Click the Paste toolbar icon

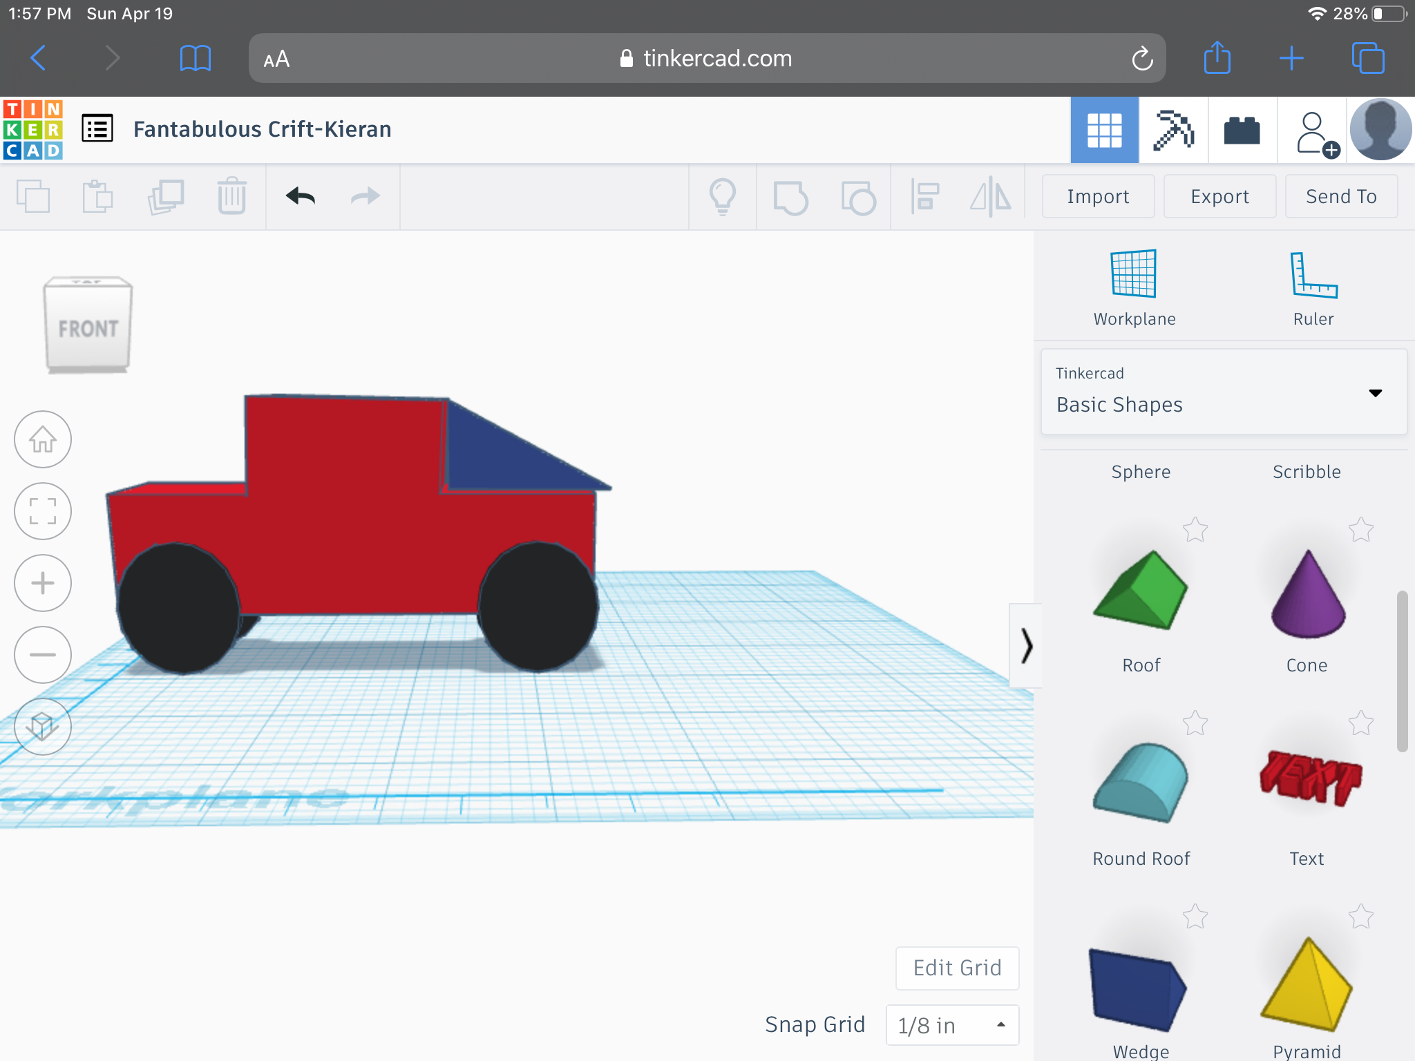pyautogui.click(x=97, y=197)
